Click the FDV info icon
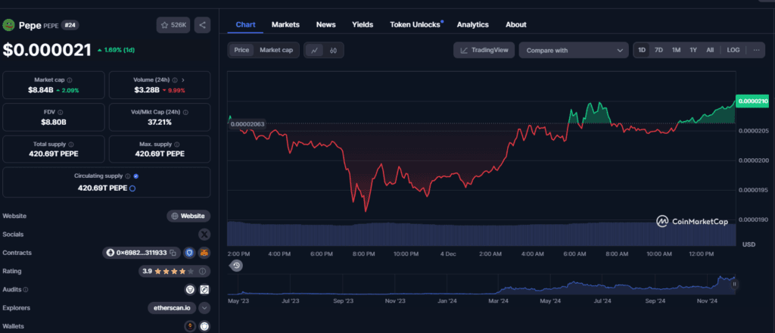The width and height of the screenshot is (775, 333). (61, 112)
